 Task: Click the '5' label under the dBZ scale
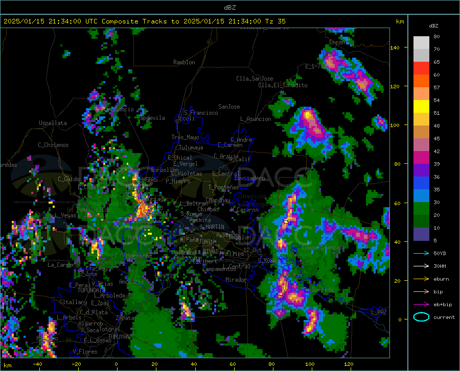[435, 241]
